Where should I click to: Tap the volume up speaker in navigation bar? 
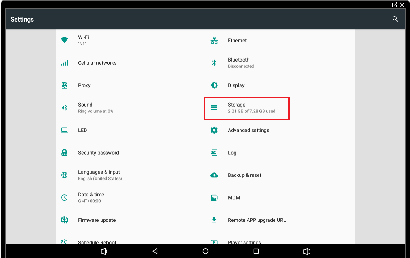307,251
